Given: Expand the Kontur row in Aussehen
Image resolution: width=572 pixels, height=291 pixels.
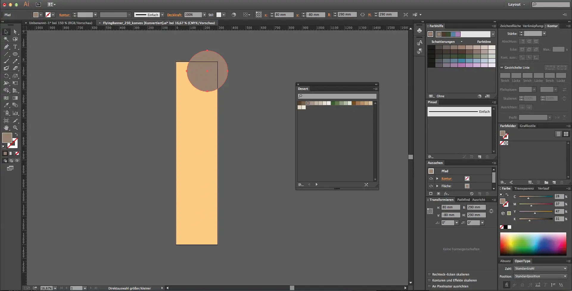Looking at the screenshot, I should [437, 179].
